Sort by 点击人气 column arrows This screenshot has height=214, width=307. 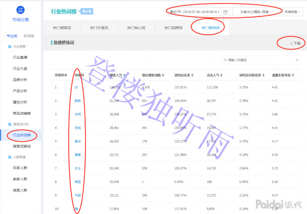click(221, 75)
